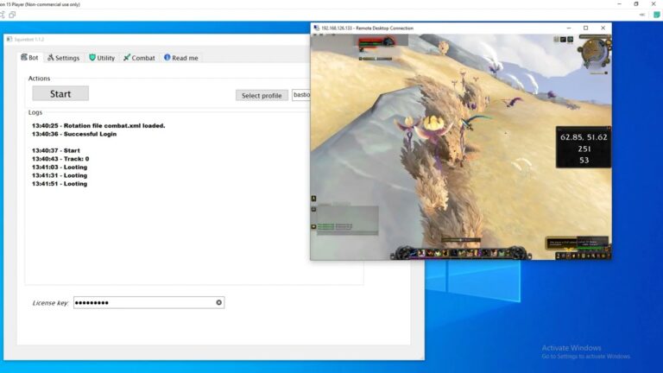Minimize the VM player window
The image size is (663, 373).
(620, 3)
